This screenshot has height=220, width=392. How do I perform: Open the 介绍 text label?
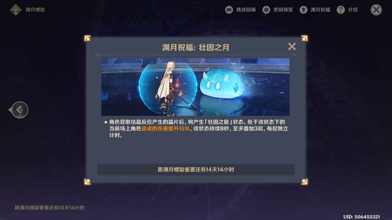(353, 10)
